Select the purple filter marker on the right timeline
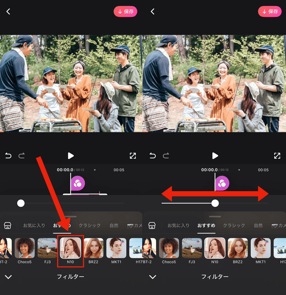The width and height of the screenshot is (286, 295). click(222, 183)
